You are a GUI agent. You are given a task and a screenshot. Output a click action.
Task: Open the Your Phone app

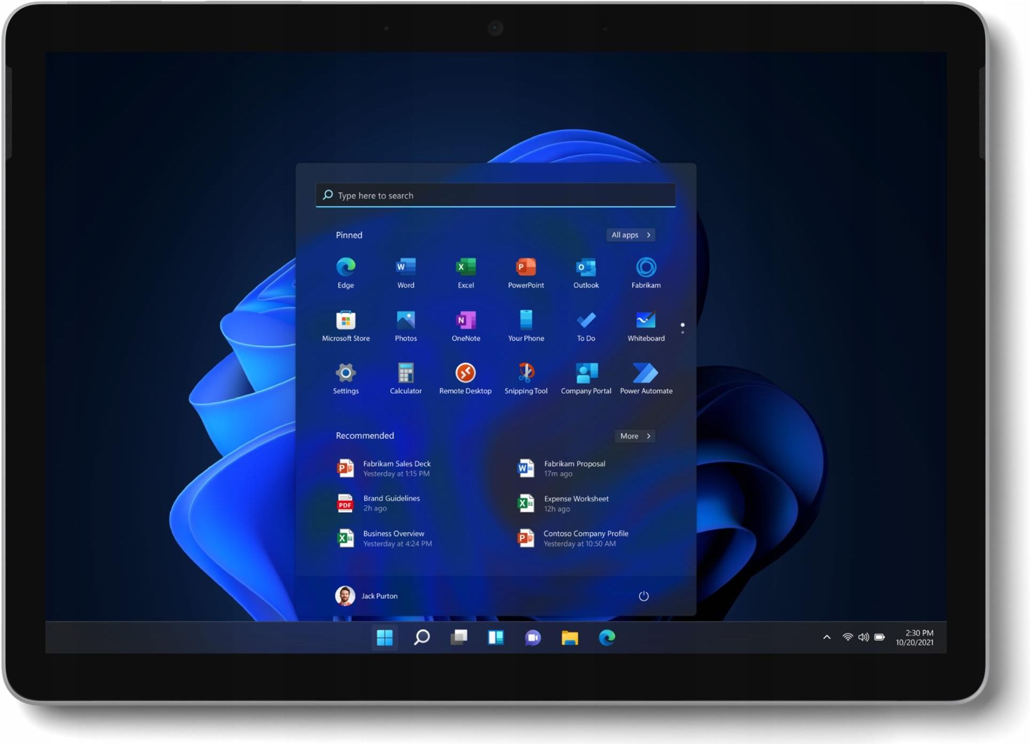pyautogui.click(x=525, y=325)
